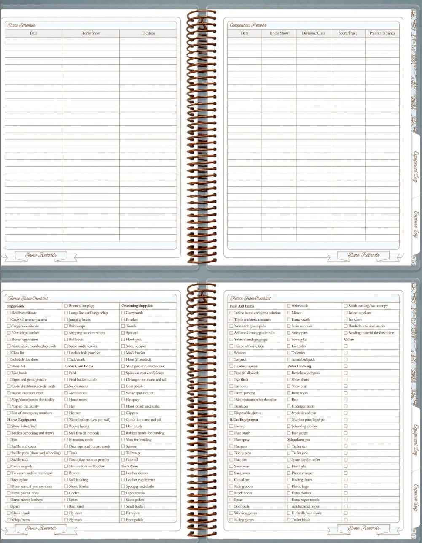422x543 pixels.
Task: Check the Breeches/jodhpurs box
Action: click(289, 373)
